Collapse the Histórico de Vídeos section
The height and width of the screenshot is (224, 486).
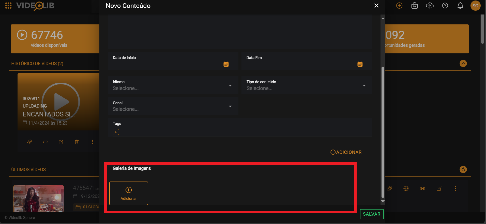click(x=463, y=63)
